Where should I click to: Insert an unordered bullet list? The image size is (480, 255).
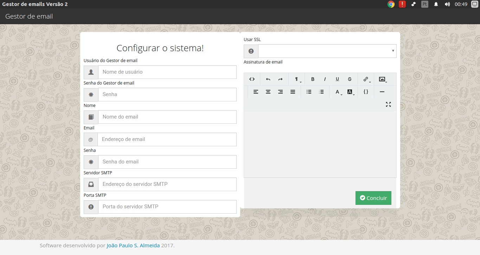tap(309, 92)
